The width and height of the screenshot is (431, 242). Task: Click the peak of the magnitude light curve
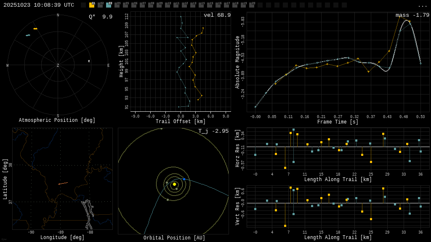[x=405, y=20]
